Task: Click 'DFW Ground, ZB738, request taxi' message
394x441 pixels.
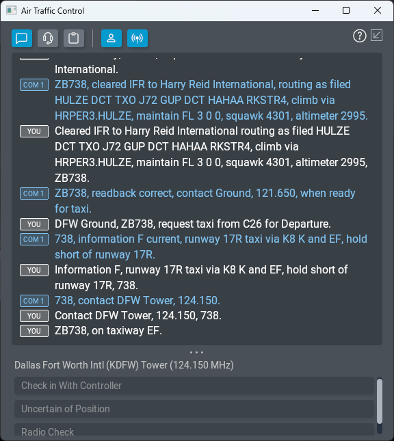Action: tap(193, 224)
